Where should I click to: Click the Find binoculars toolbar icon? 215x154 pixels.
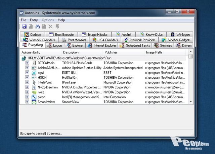click(37, 27)
